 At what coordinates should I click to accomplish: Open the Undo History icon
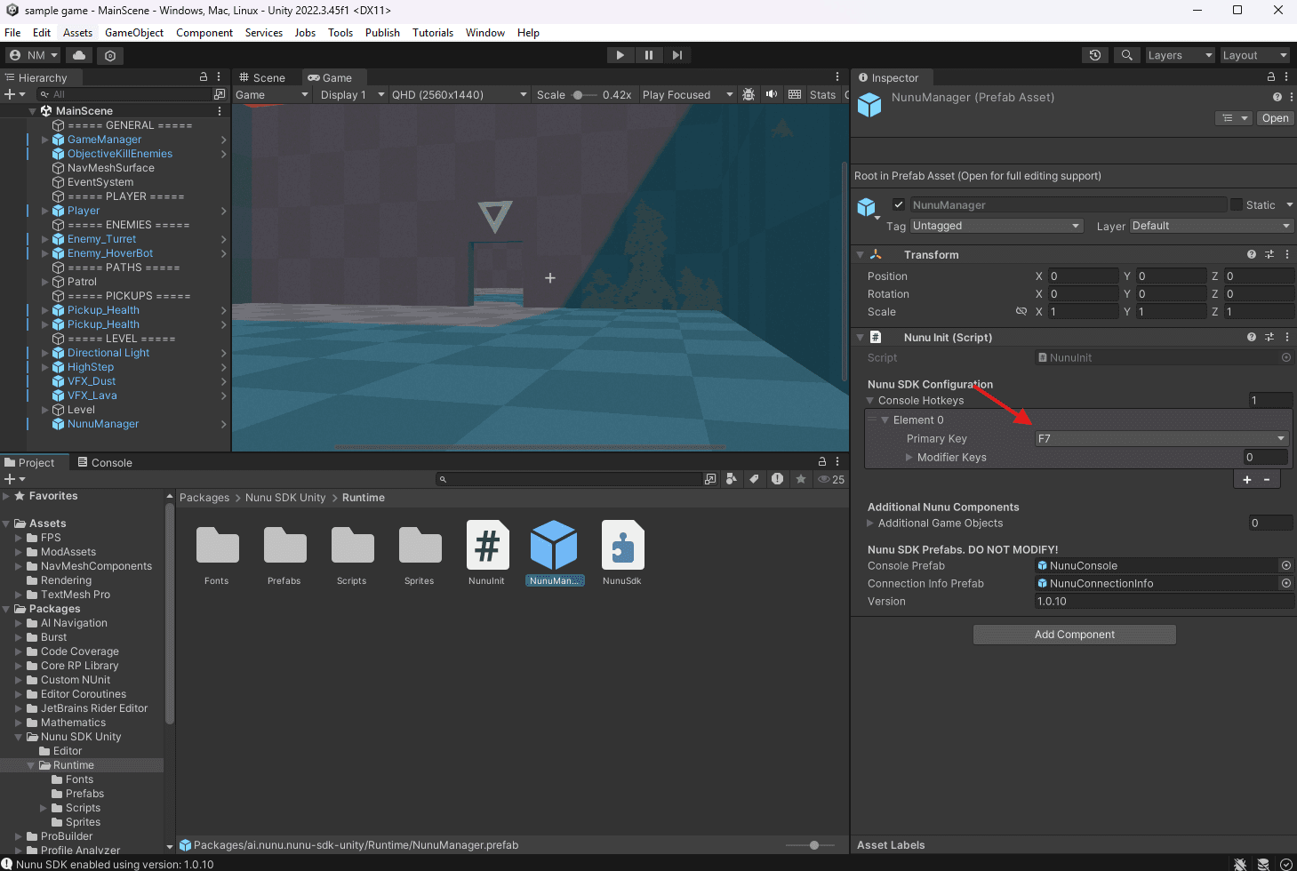[x=1095, y=55]
